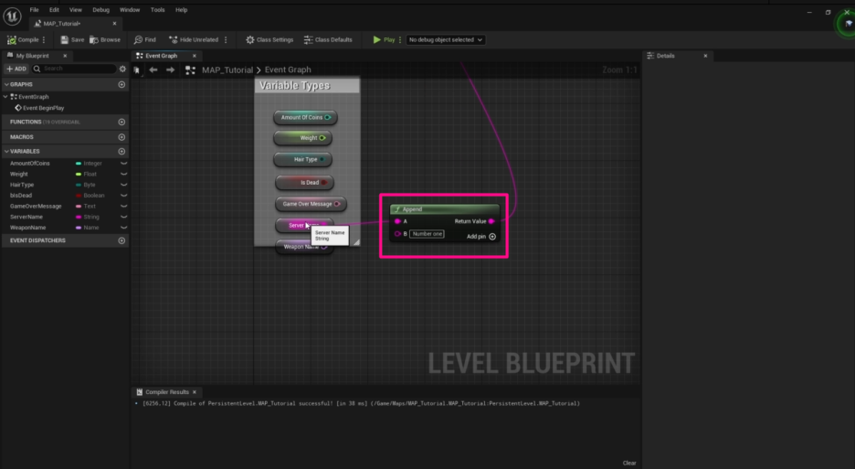Image resolution: width=855 pixels, height=469 pixels.
Task: Close the MAP_Tutorial tab
Action: coord(114,24)
